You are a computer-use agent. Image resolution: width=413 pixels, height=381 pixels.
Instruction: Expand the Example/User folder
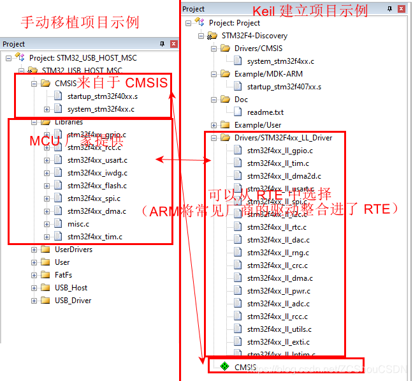click(x=214, y=126)
